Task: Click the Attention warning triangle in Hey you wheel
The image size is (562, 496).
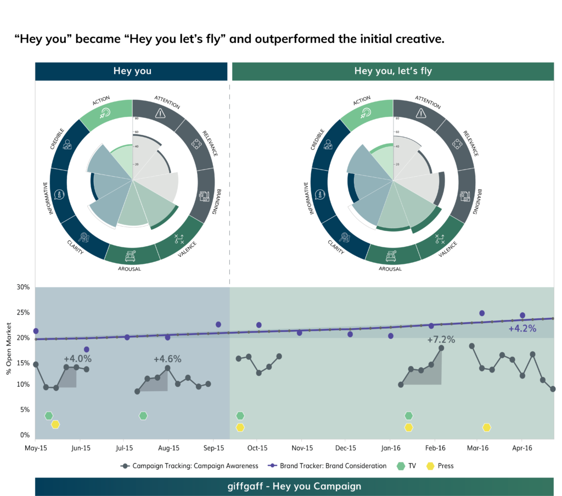Action: 160,113
